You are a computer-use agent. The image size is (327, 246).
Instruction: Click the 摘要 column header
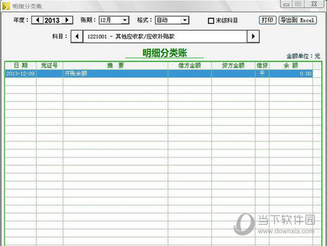[x=116, y=65]
